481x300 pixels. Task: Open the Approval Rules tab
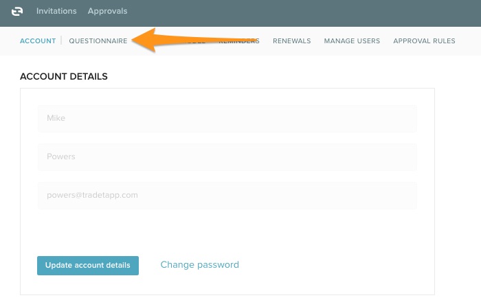[x=424, y=41]
